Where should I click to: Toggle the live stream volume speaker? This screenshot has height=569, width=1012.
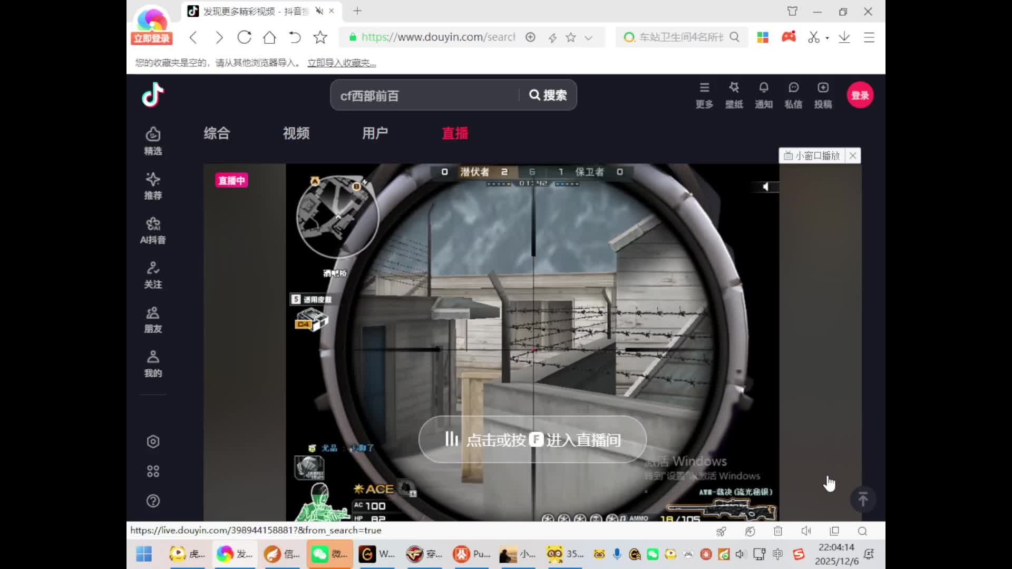click(x=766, y=187)
